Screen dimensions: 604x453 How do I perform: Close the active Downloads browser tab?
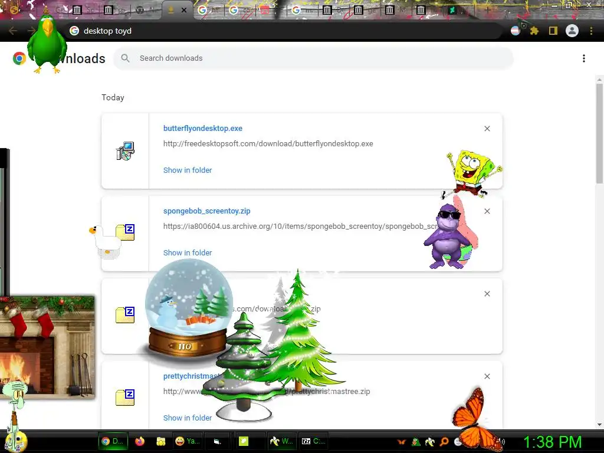(x=184, y=11)
